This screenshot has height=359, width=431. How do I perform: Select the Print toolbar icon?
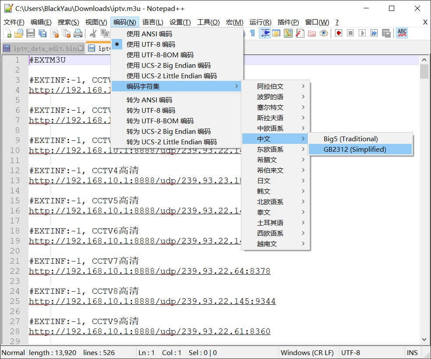pos(79,33)
